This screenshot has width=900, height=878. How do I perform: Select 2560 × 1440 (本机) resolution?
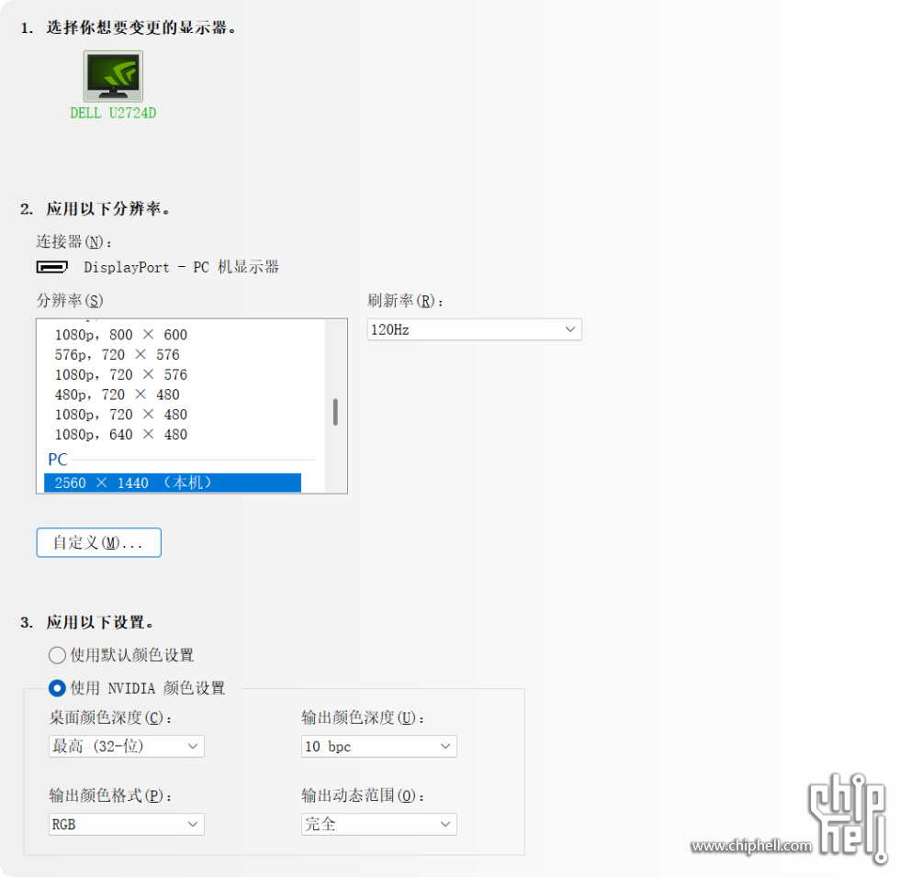coord(173,483)
